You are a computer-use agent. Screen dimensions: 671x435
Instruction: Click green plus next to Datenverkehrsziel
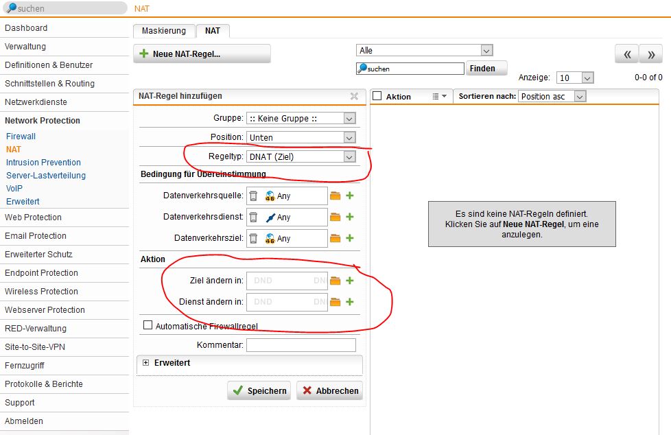(350, 239)
